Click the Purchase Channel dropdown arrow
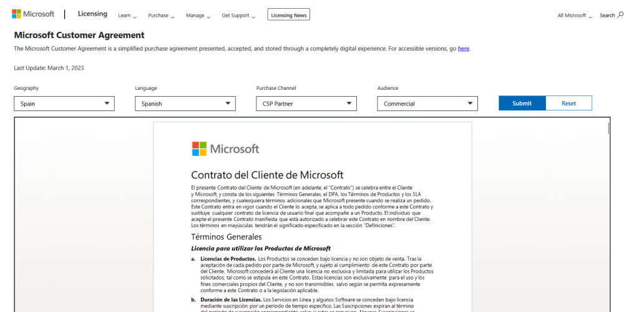The height and width of the screenshot is (312, 639). pos(349,104)
